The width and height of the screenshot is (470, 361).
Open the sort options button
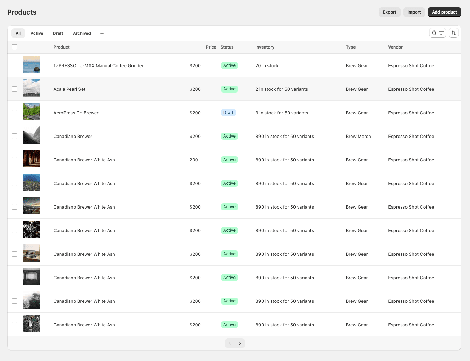[x=454, y=33]
